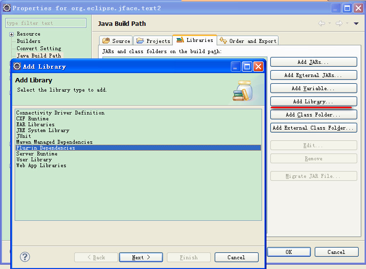366x269 pixels.
Task: Select User Library entry
Action: (138, 159)
